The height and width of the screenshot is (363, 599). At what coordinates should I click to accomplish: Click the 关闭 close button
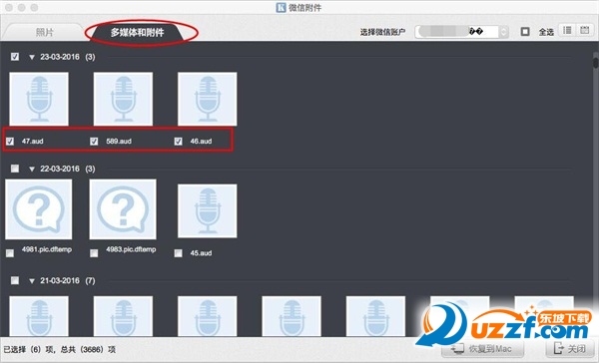[570, 349]
